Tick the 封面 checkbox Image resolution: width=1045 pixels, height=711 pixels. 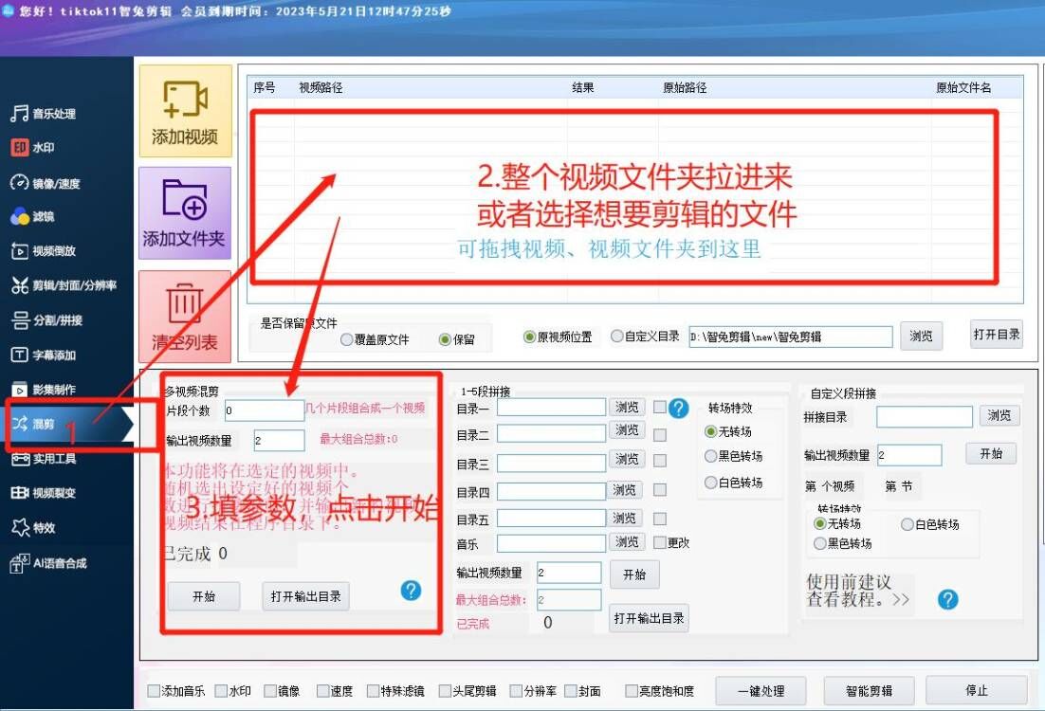(571, 691)
